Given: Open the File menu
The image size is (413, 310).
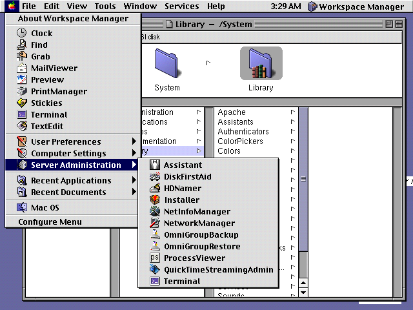Looking at the screenshot, I should (x=28, y=6).
